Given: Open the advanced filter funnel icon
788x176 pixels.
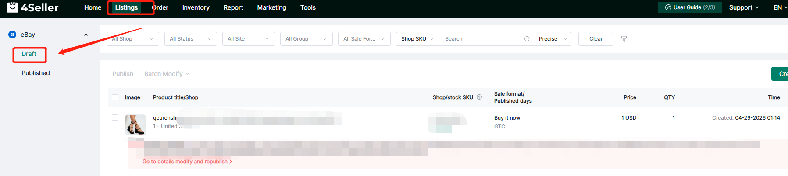Looking at the screenshot, I should [624, 39].
